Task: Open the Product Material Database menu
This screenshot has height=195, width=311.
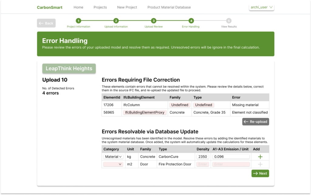Action: [x=169, y=7]
